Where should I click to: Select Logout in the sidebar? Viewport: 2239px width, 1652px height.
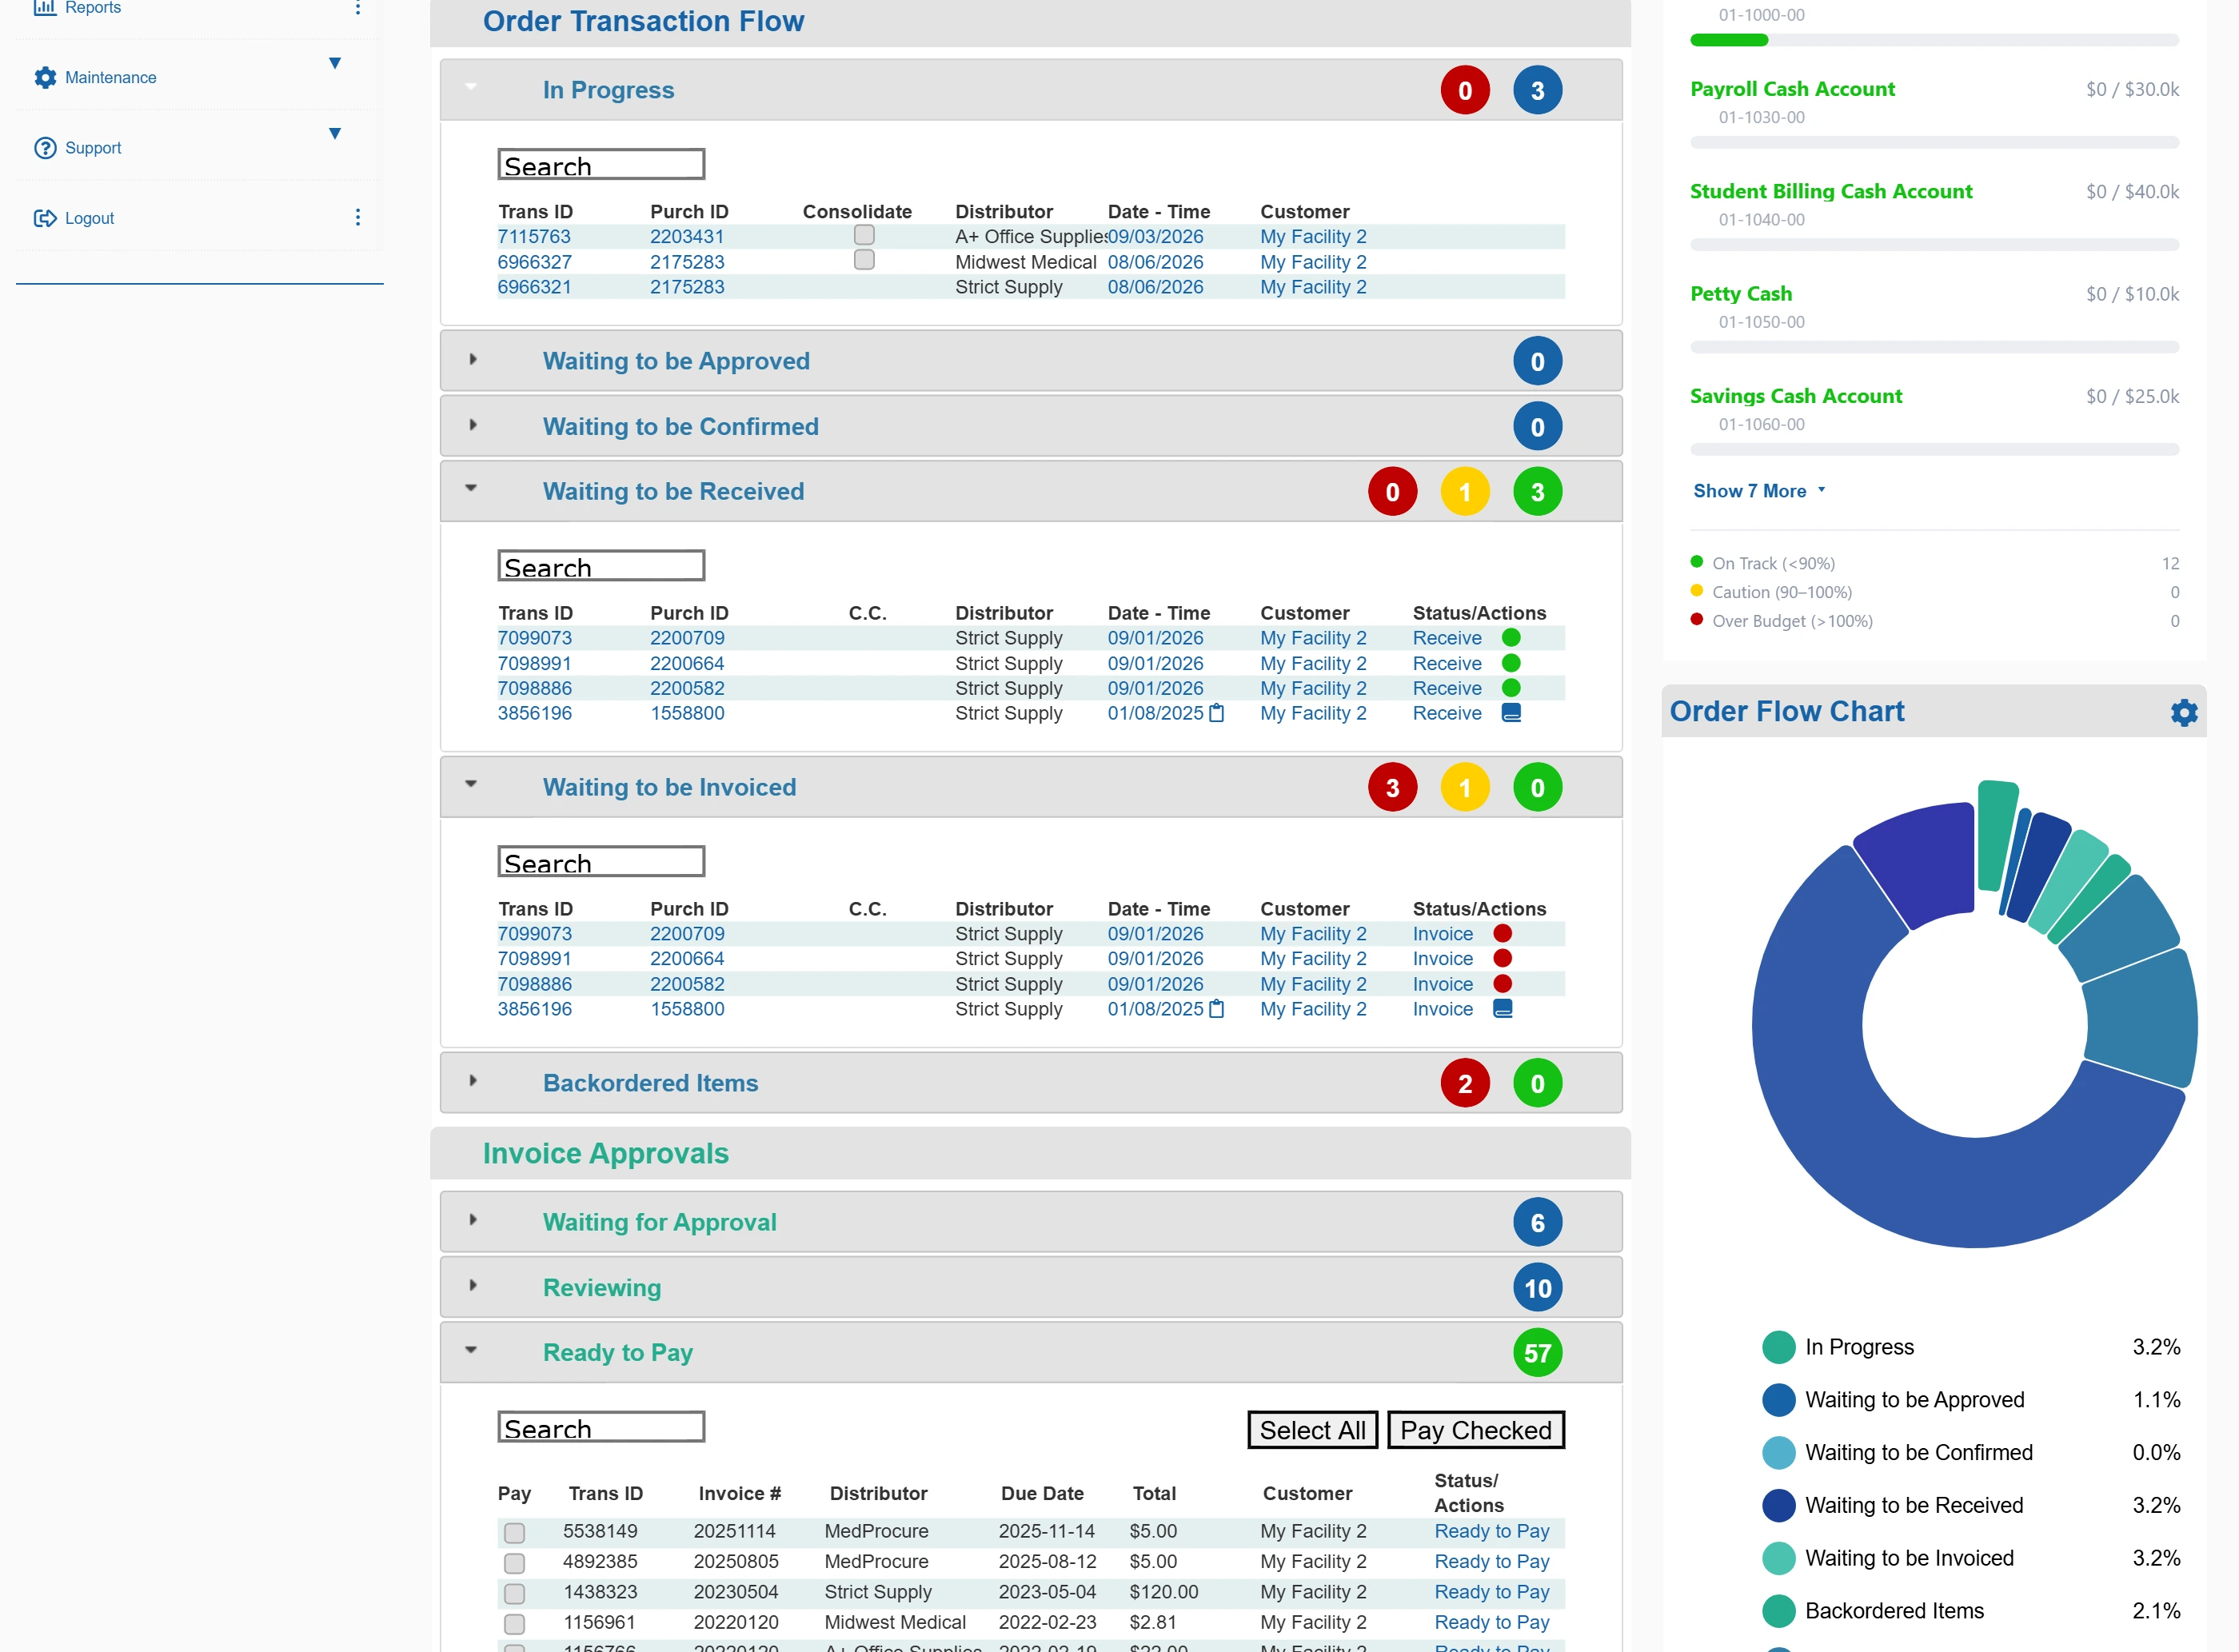click(x=89, y=218)
